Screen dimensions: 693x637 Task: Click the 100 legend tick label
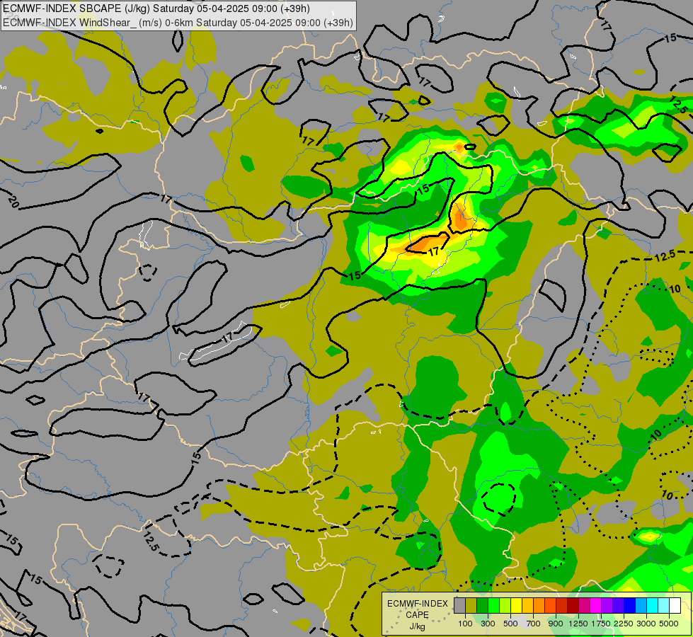(465, 624)
